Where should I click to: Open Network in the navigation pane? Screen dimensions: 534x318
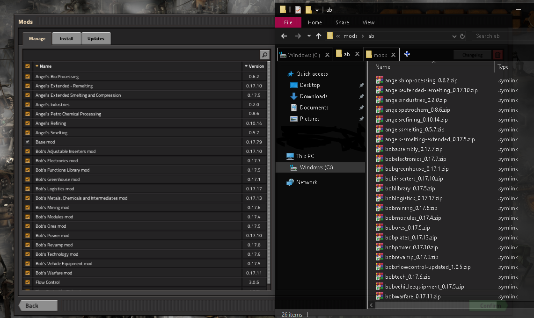point(306,182)
